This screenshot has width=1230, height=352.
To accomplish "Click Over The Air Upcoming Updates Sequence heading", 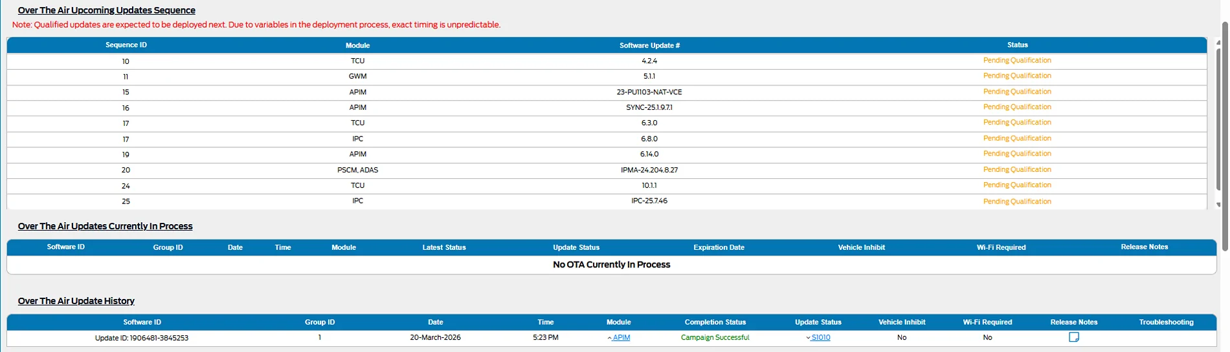I will pyautogui.click(x=107, y=10).
